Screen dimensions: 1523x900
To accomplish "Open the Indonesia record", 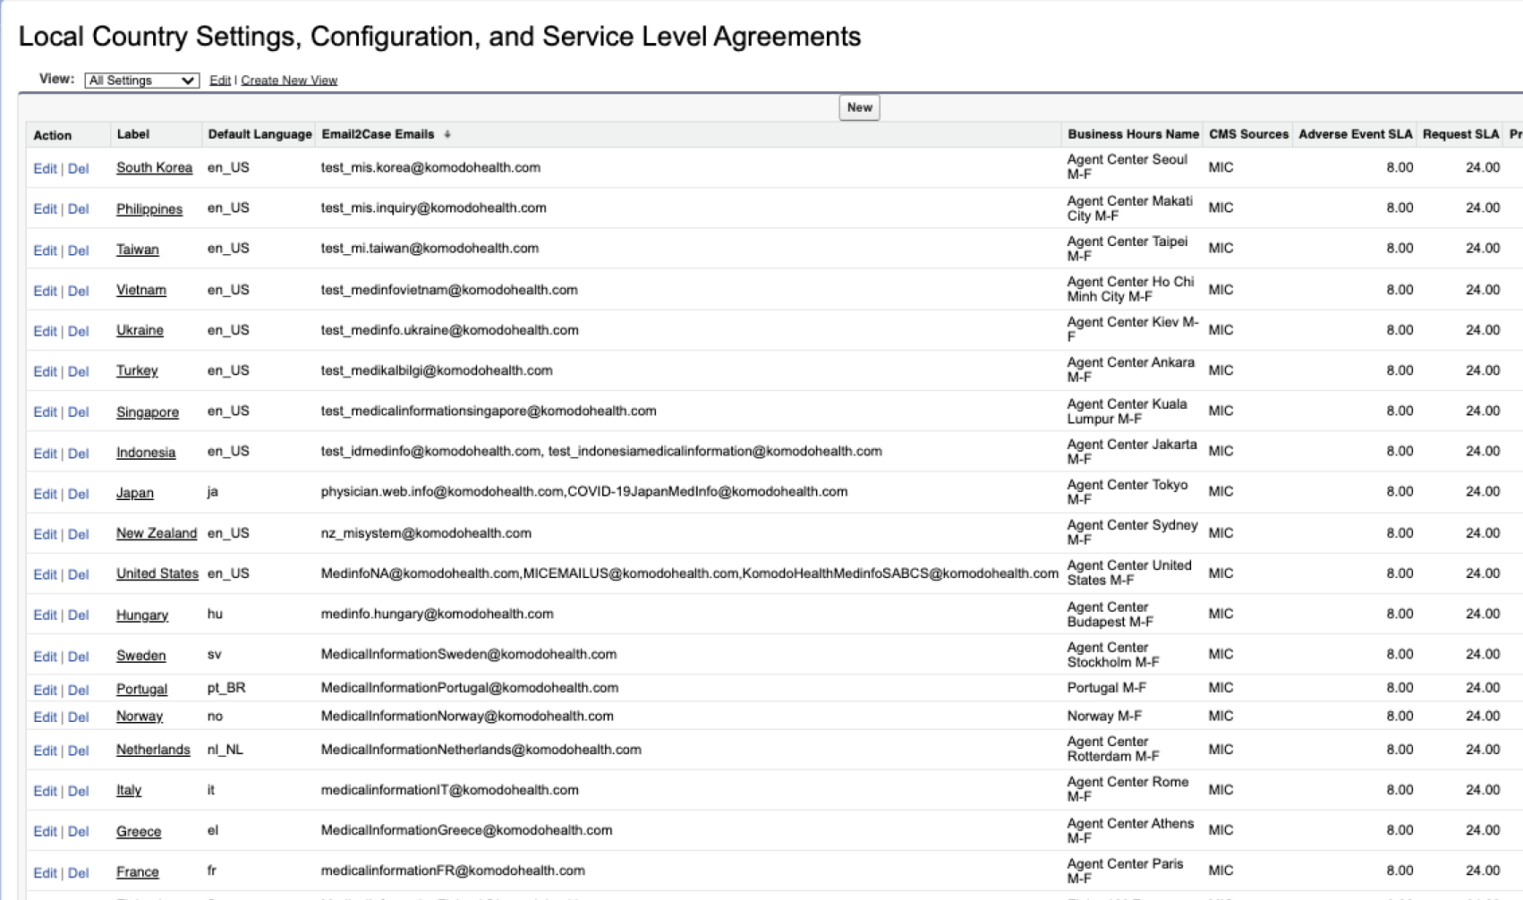I will click(146, 452).
